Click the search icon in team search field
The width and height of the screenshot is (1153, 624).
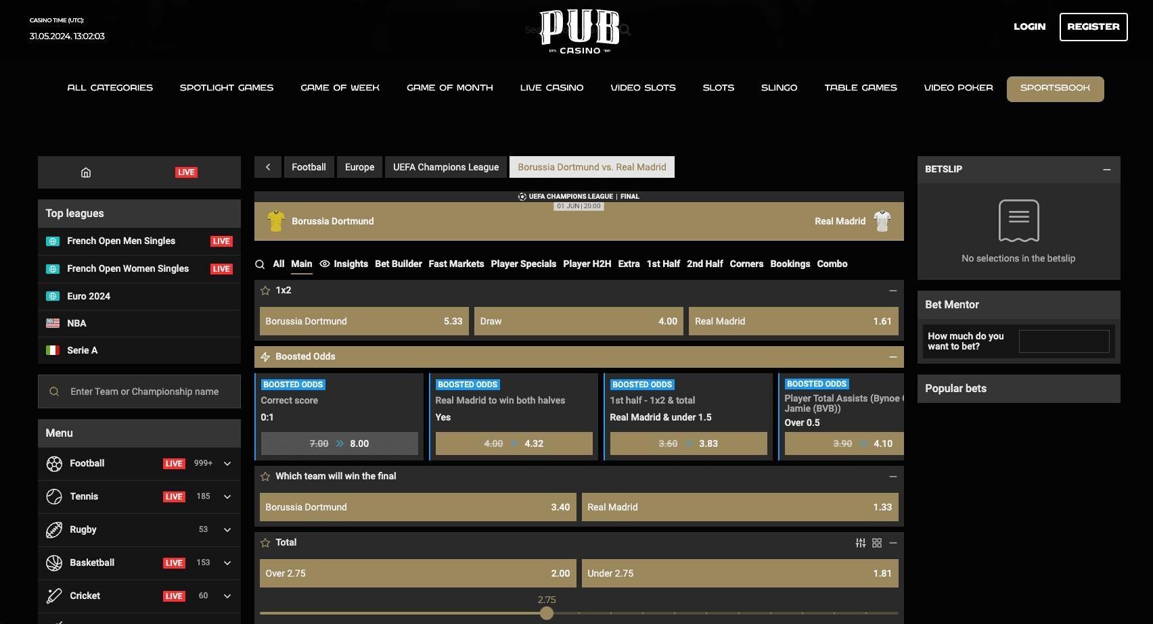[54, 391]
